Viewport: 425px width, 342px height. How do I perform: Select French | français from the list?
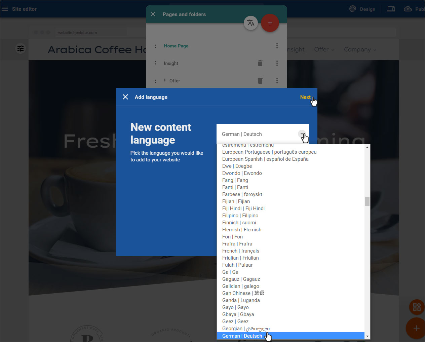click(x=241, y=251)
